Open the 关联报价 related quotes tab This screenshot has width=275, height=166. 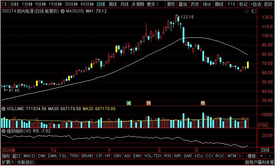[x=26, y=162]
